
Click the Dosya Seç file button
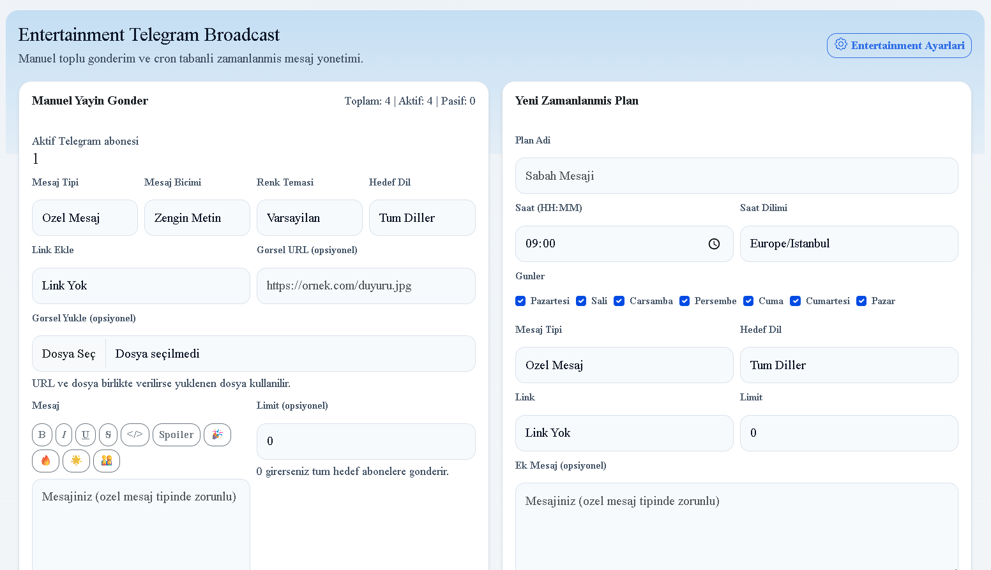(69, 354)
